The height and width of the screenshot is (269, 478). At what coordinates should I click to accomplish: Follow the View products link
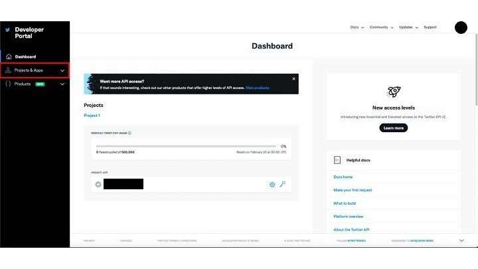coord(258,88)
